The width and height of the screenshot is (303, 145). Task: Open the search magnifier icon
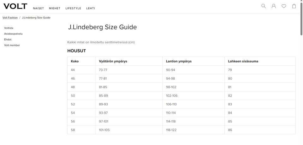click(263, 6)
